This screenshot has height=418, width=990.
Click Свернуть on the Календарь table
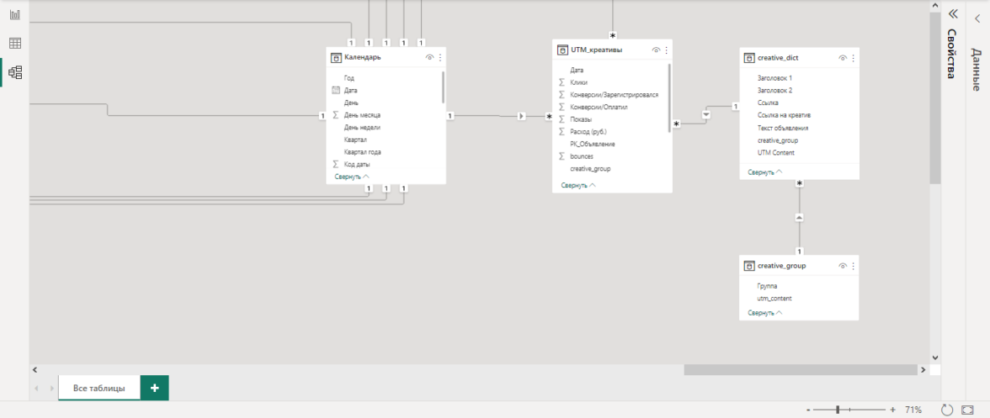tap(351, 177)
